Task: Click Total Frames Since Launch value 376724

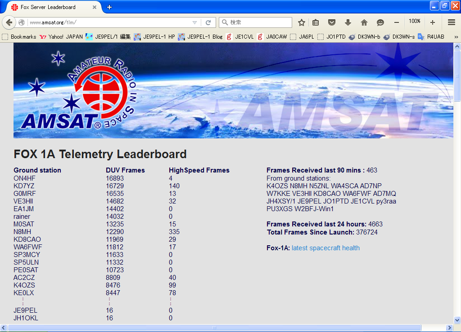Action: 367,232
